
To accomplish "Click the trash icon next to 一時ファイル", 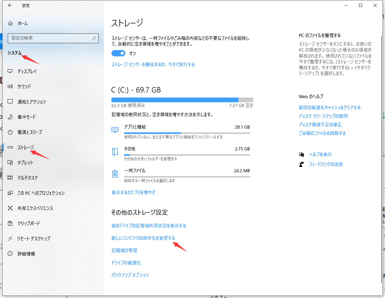I will click(115, 173).
